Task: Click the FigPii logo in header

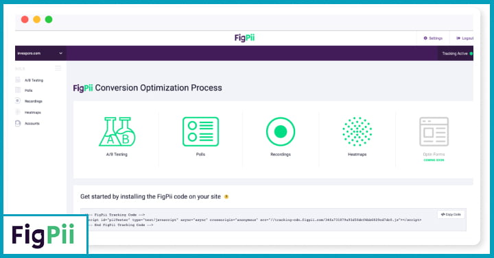Action: 244,38
